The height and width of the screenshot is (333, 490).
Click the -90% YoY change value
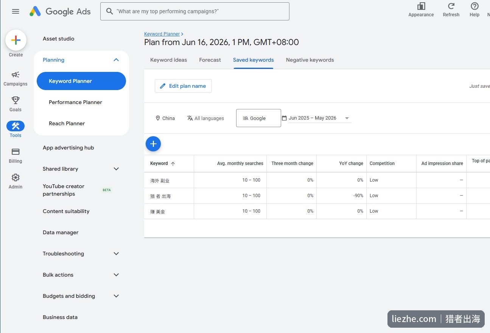[x=358, y=196]
